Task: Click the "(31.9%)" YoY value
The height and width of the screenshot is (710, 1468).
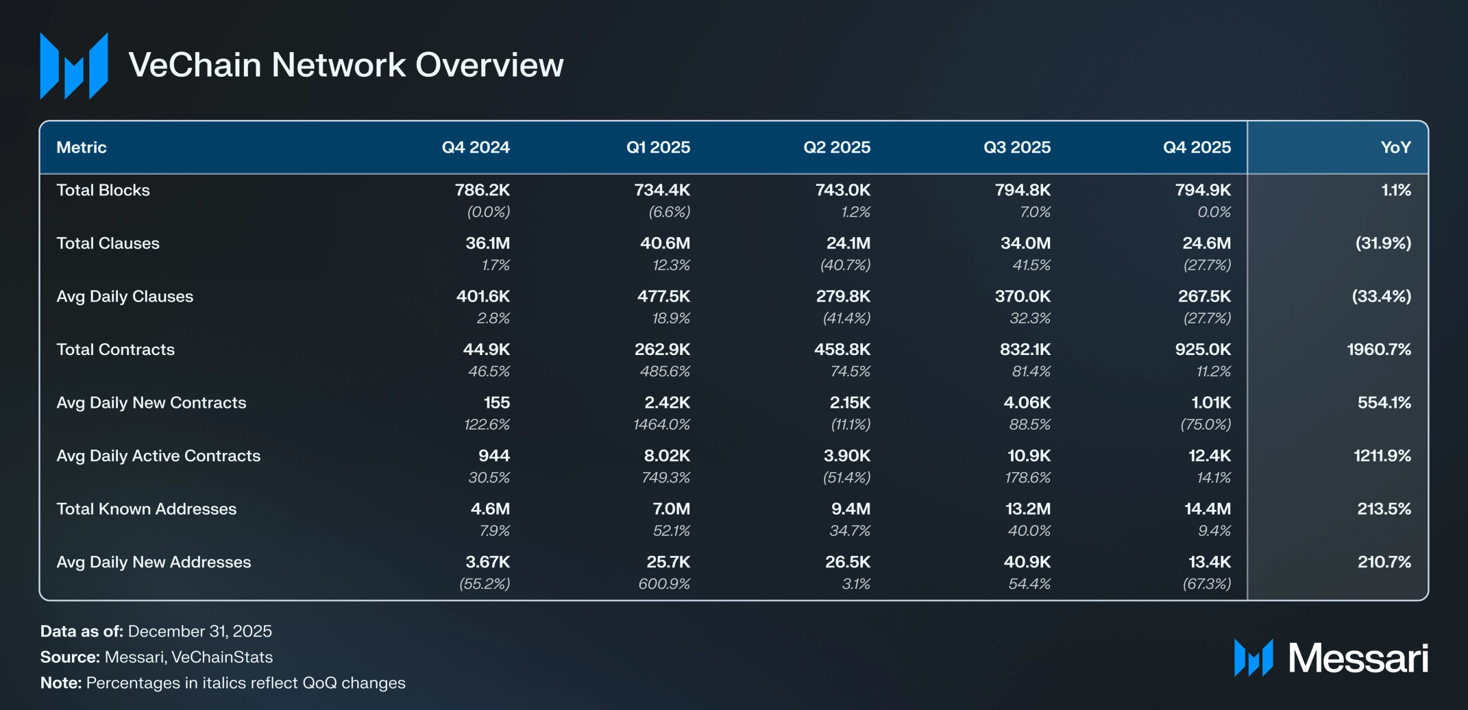Action: pos(1383,243)
